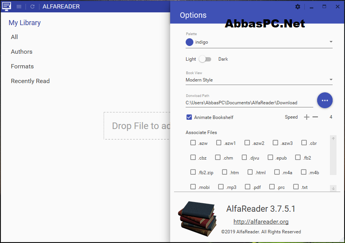Click the AlfaReader 3.7.5.1 version text
The image size is (345, 243).
pos(261,209)
